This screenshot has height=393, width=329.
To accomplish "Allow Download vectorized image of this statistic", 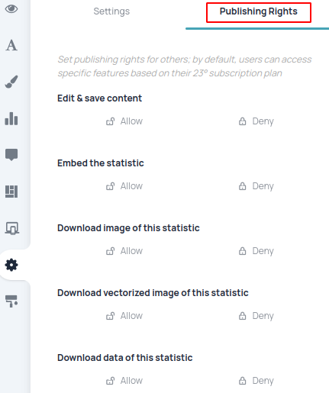I will (124, 316).
